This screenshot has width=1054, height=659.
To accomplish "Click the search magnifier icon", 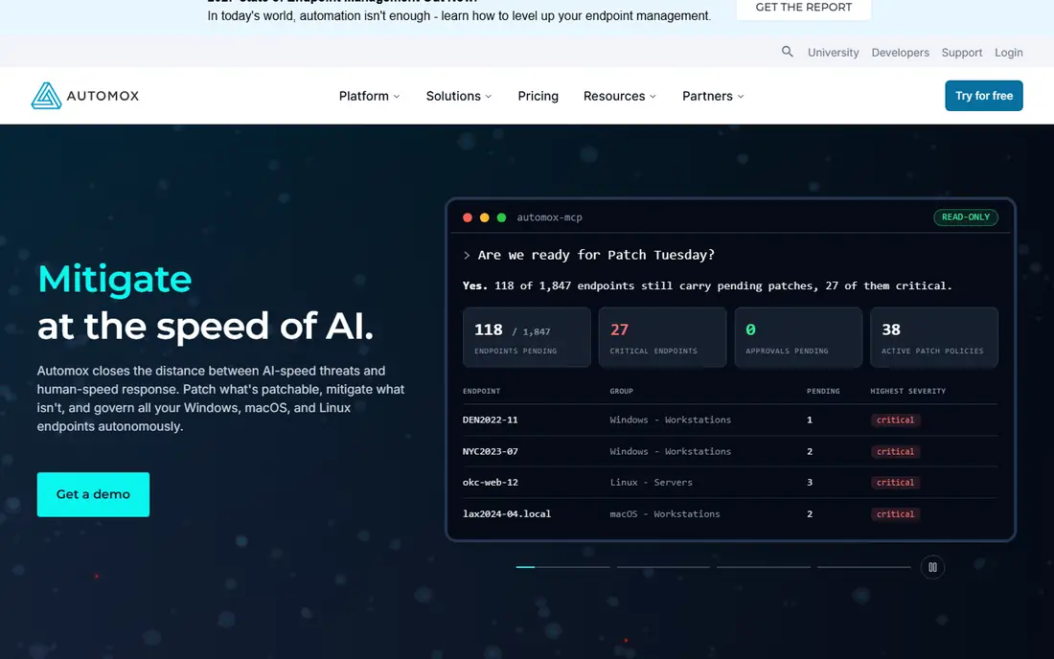I will click(787, 52).
